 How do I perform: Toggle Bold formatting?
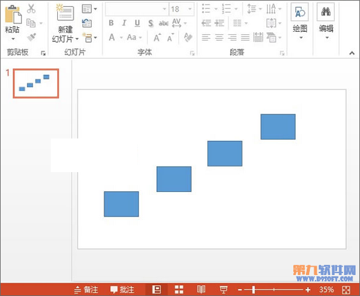tap(111, 23)
